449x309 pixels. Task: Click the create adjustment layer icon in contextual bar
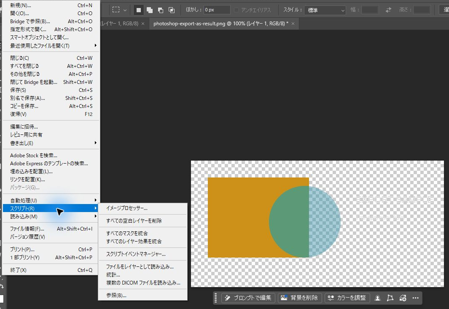pyautogui.click(x=403, y=298)
